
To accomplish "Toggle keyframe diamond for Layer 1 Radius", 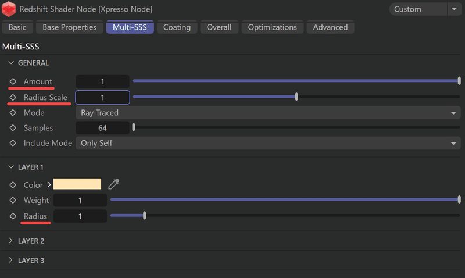I will point(13,216).
